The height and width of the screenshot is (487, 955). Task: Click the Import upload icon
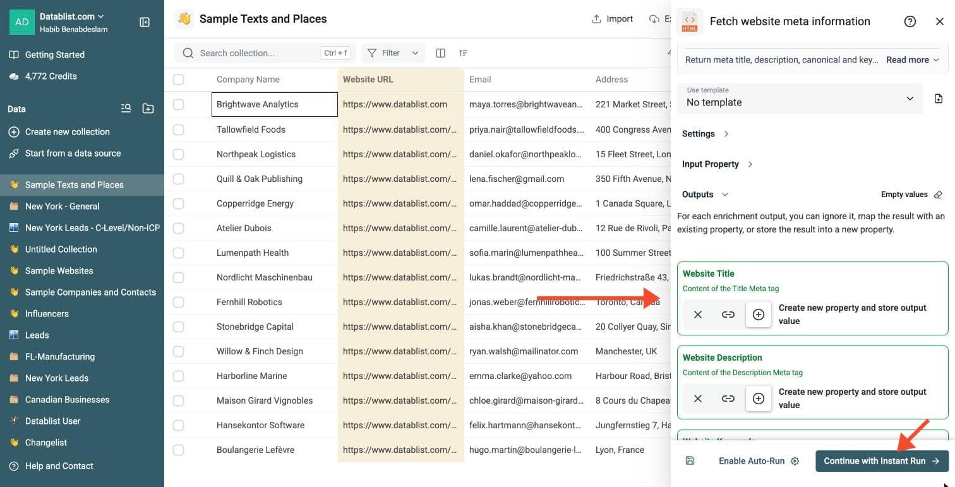point(596,19)
